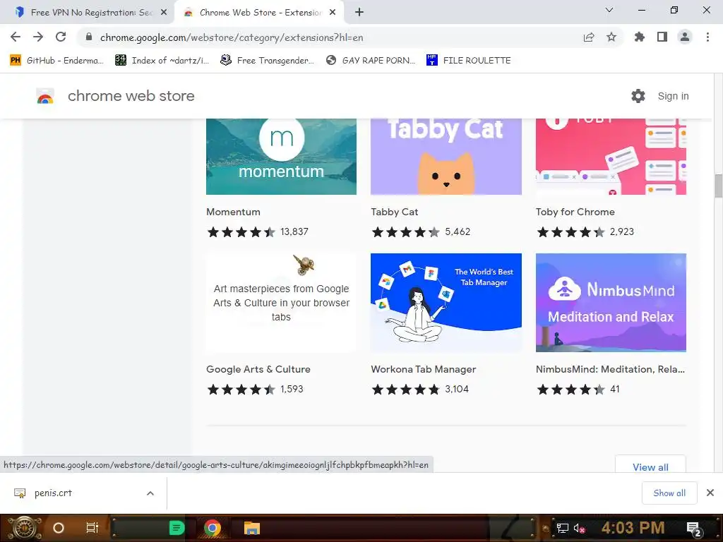Expand the download item options chevron
The image size is (723, 542).
click(150, 493)
